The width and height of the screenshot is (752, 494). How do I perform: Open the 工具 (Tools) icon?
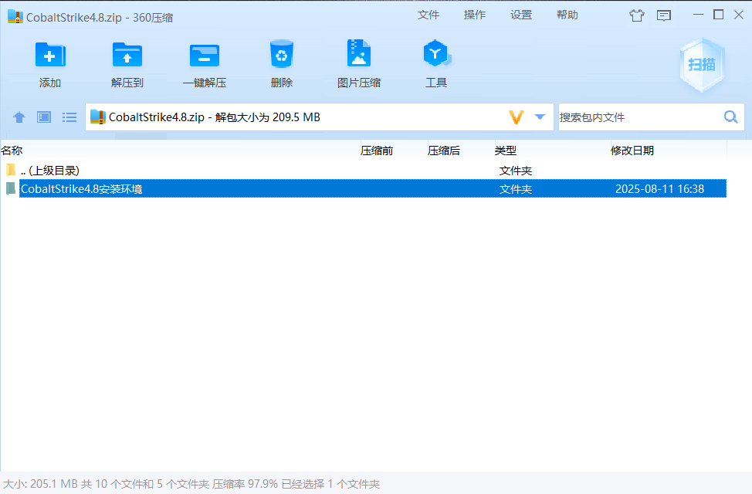436,53
